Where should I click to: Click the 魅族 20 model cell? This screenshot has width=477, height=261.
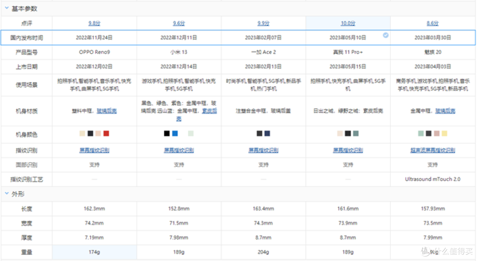(x=432, y=52)
